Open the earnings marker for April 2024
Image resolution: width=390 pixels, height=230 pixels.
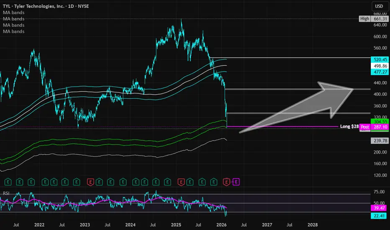click(x=144, y=182)
